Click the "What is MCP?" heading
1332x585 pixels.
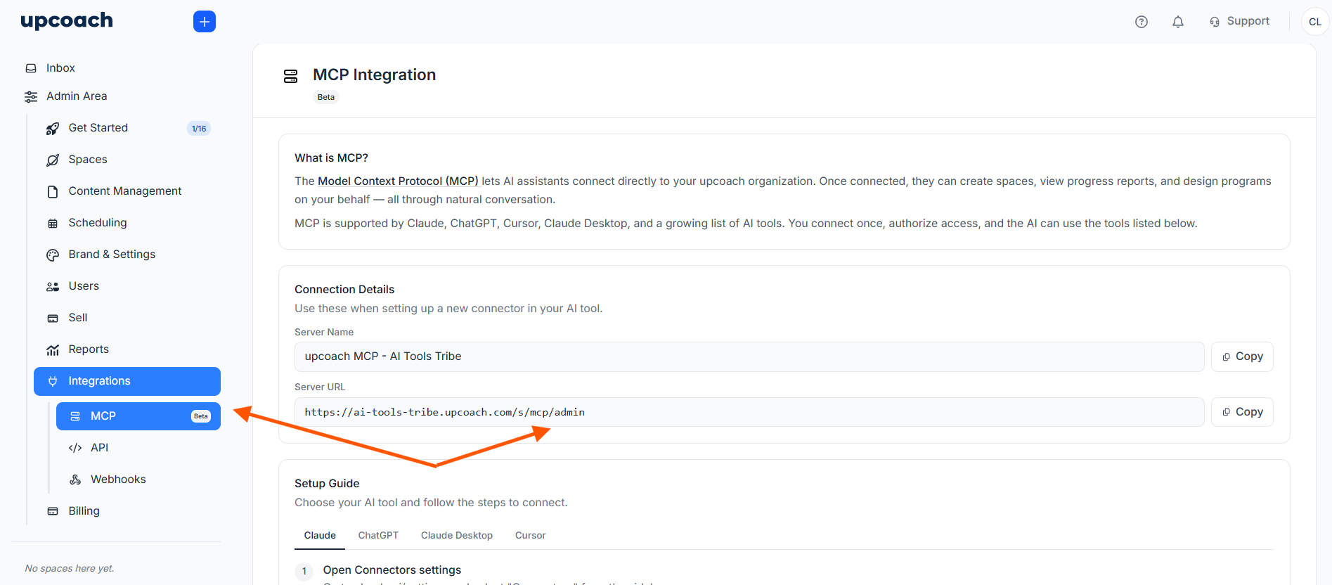(331, 158)
